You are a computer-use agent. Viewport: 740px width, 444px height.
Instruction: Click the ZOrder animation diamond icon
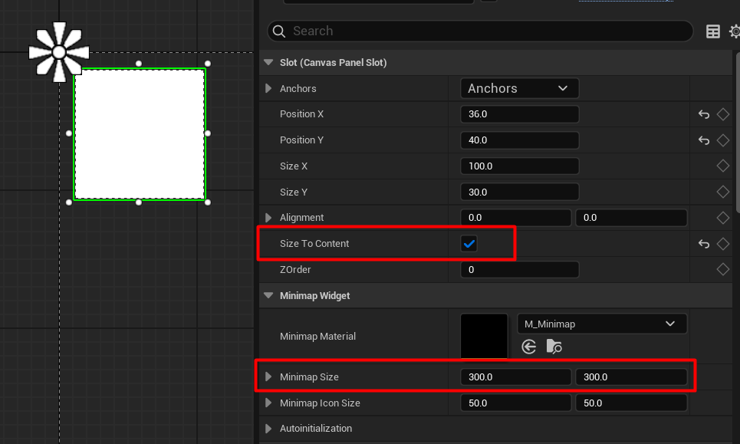click(722, 269)
